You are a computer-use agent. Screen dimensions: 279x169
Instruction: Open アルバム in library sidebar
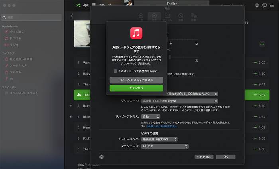coord(13,72)
